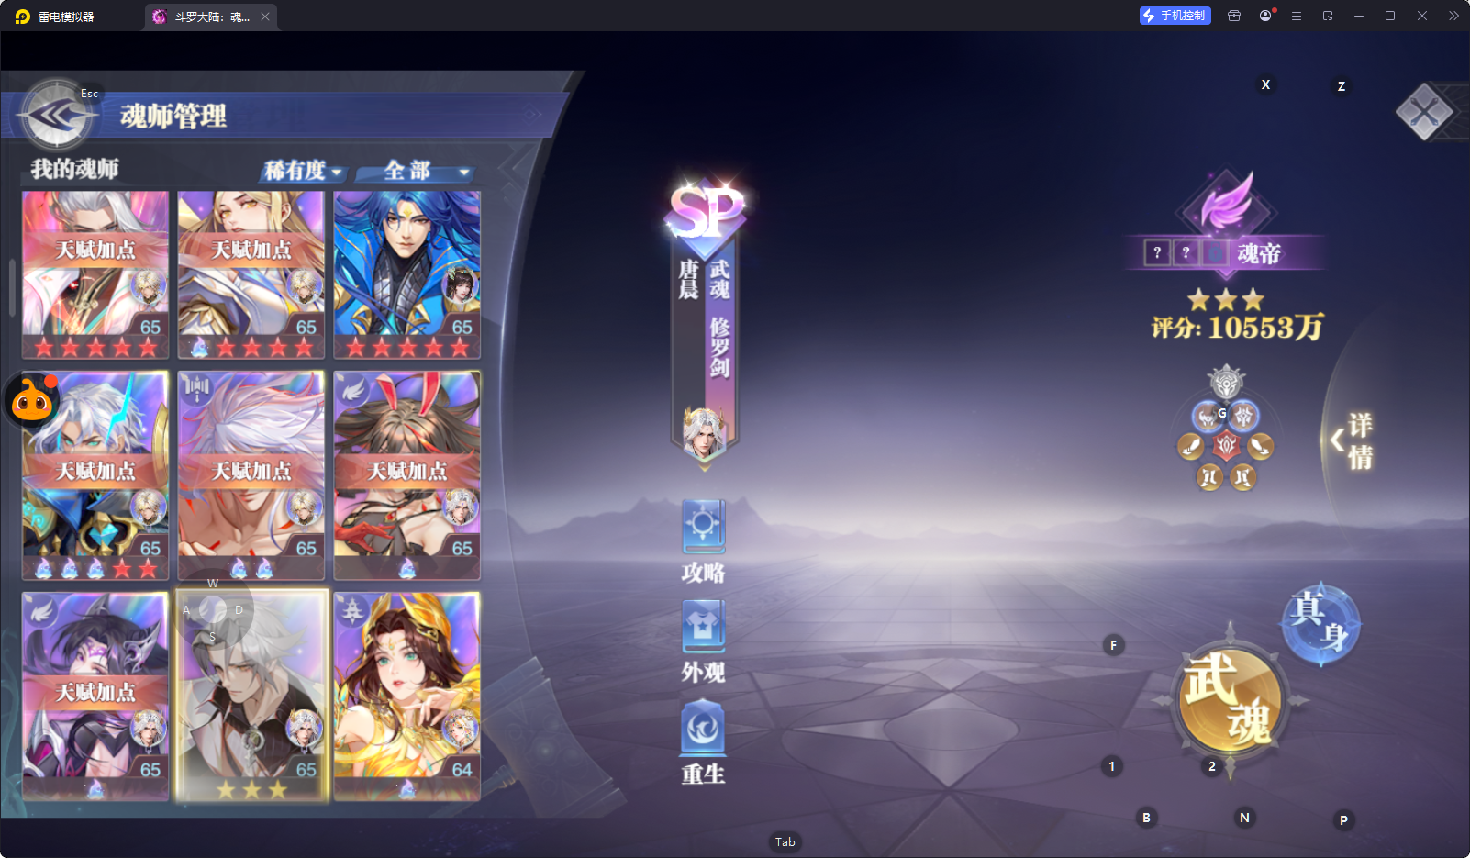Click the 魂帝 rank label
Viewport: 1470px width, 858px height.
tap(1259, 253)
